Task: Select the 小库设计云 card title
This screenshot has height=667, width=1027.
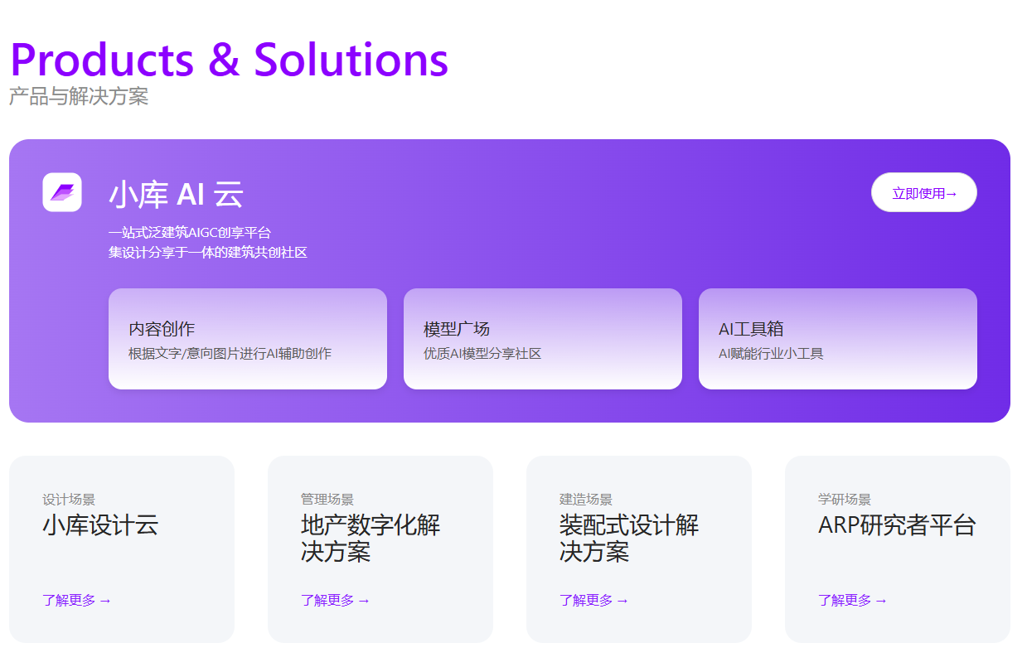Action: (x=100, y=525)
